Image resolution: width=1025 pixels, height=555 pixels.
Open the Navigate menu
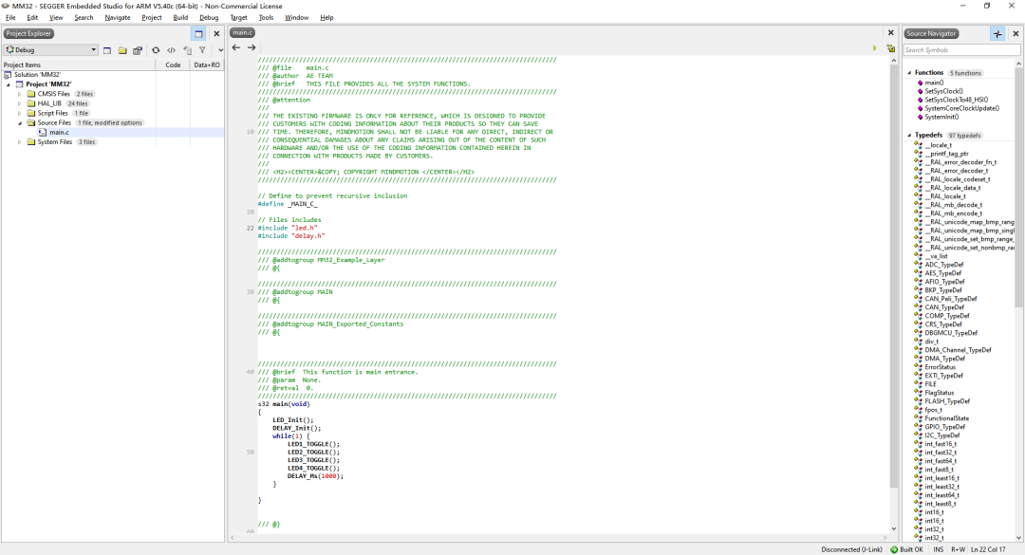click(x=117, y=18)
